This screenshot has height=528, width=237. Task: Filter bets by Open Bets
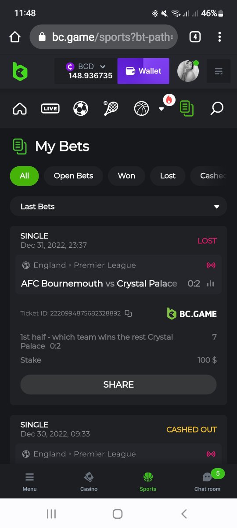(x=73, y=176)
